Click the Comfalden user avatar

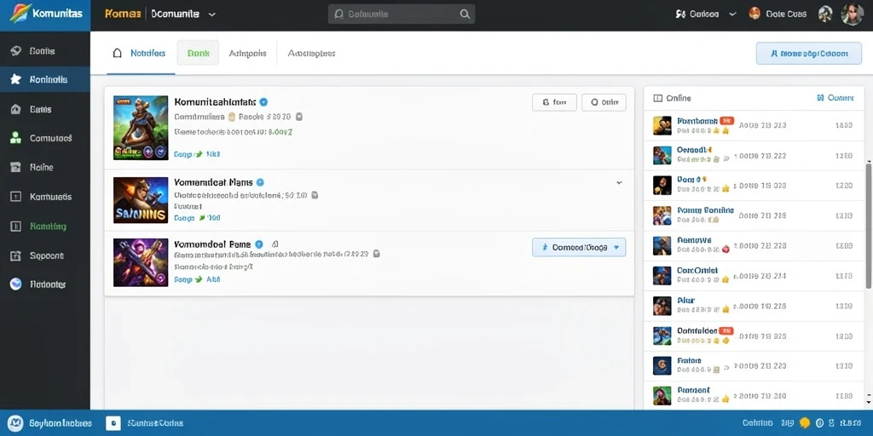(662, 336)
